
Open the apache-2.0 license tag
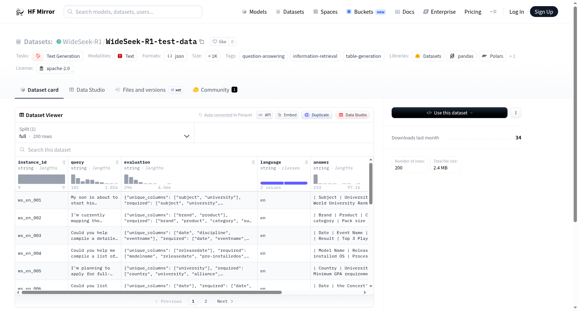(55, 68)
